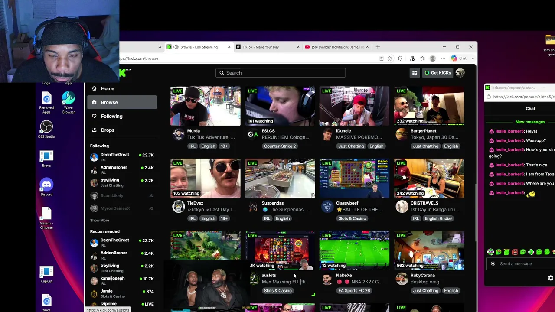
Task: Open the TieDyez stream thumbnail
Action: [205, 179]
